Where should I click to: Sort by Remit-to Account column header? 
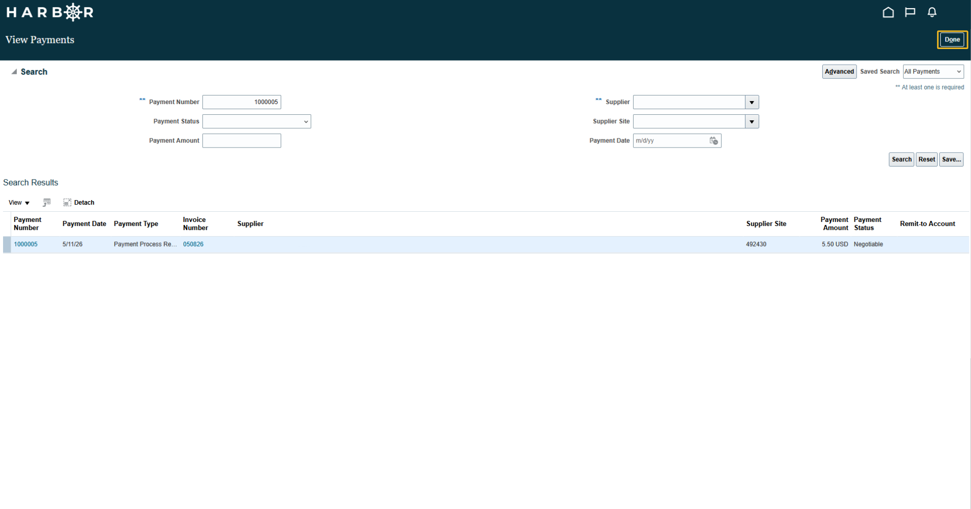pyautogui.click(x=928, y=224)
